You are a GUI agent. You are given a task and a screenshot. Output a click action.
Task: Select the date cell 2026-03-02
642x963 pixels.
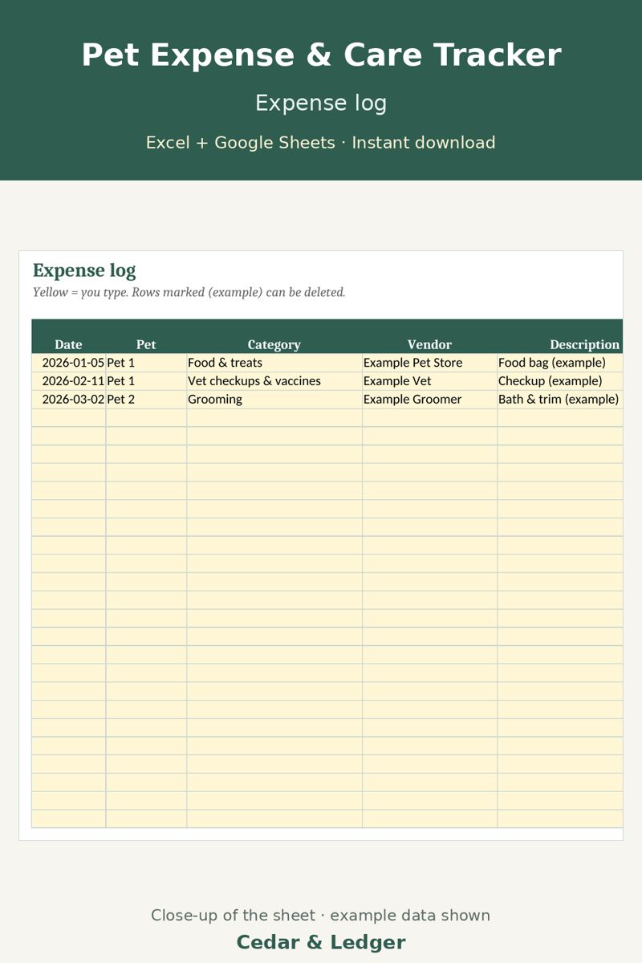pyautogui.click(x=68, y=399)
